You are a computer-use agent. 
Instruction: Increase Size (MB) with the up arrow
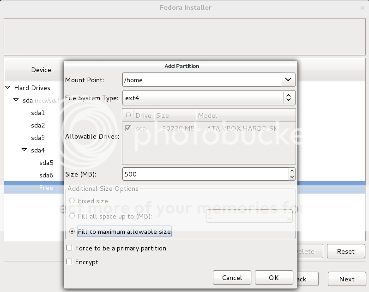point(292,171)
